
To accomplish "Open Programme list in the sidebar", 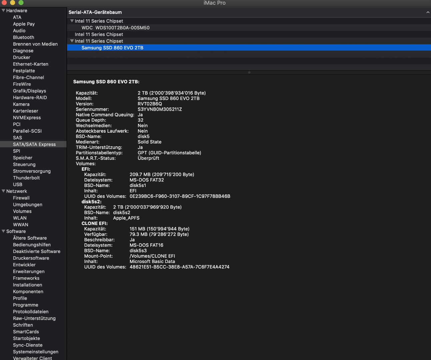I will [x=25, y=305].
